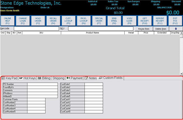Focus the SKU input field
Screen dimensions: 183x120
[x=101, y=29]
